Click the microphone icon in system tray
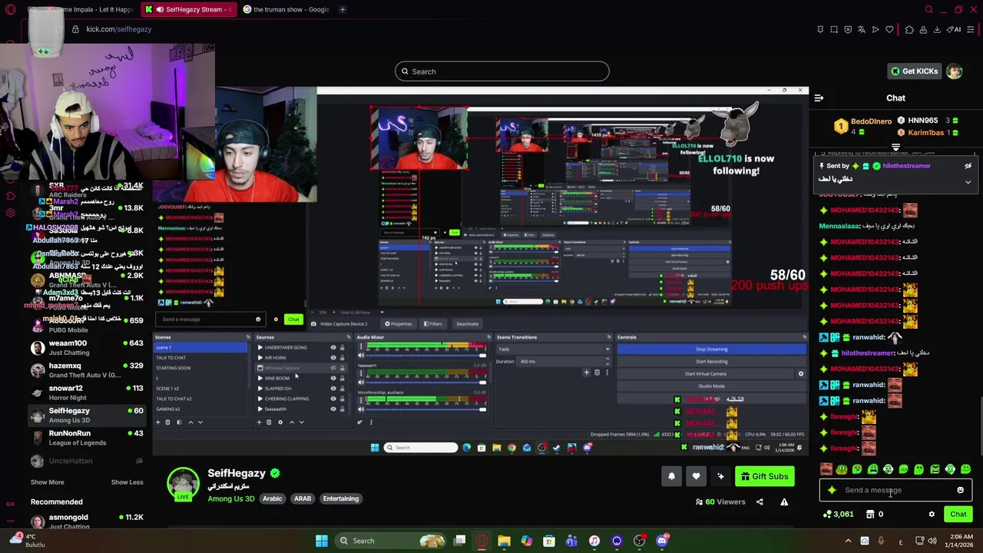The image size is (983, 553). click(881, 541)
